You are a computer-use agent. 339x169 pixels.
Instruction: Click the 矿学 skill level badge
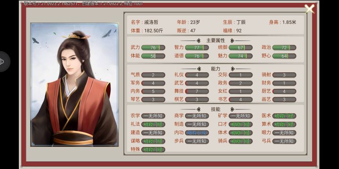pos(241,116)
